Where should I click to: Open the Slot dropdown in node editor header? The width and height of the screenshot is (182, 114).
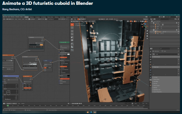coord(41,19)
